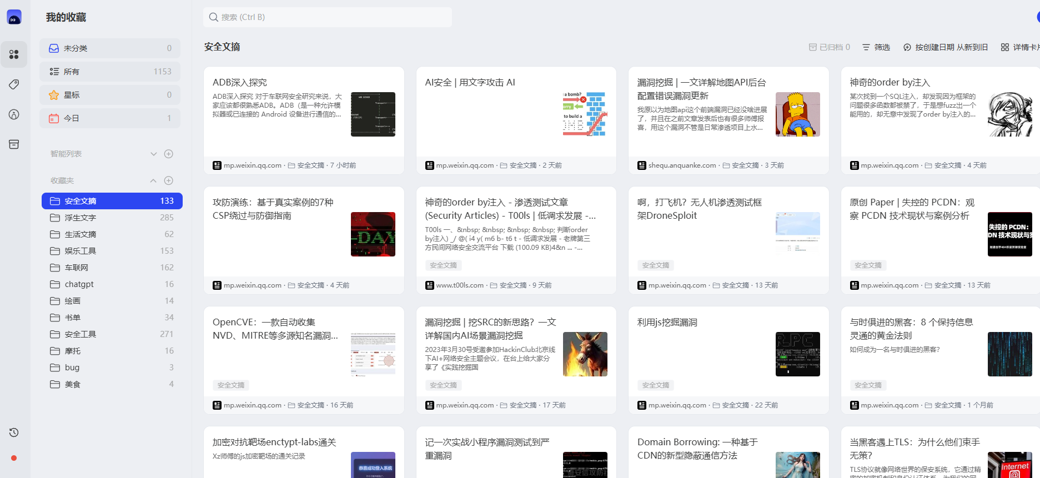Image resolution: width=1040 pixels, height=478 pixels.
Task: Open the discover sidebar icon
Action: click(x=14, y=114)
